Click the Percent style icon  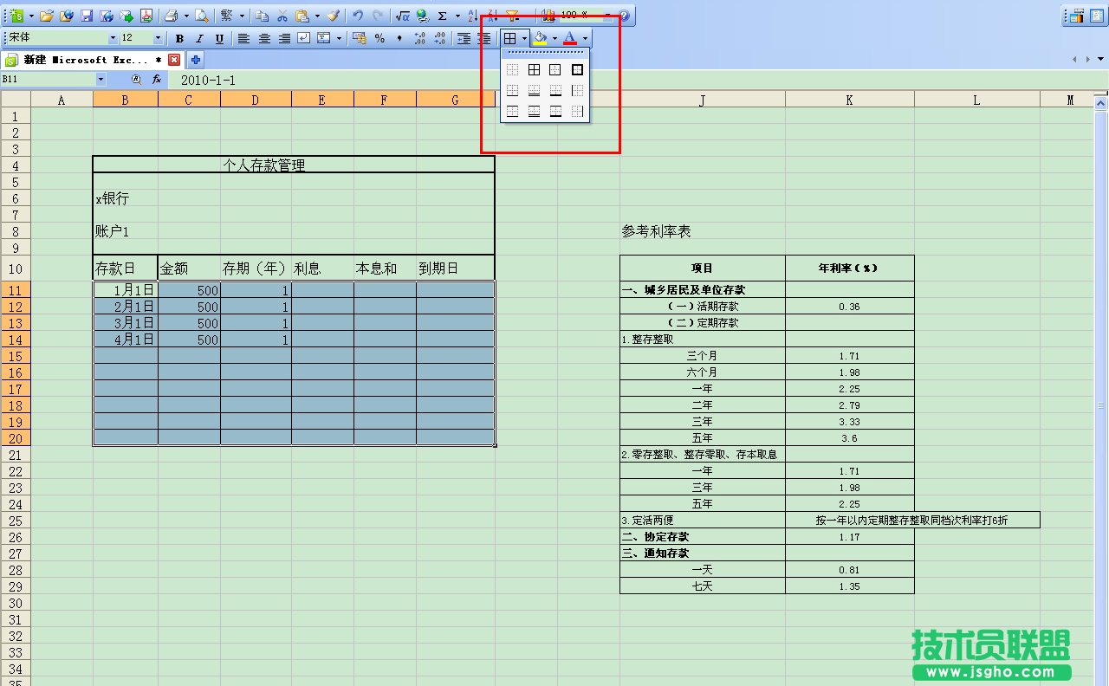(x=379, y=37)
